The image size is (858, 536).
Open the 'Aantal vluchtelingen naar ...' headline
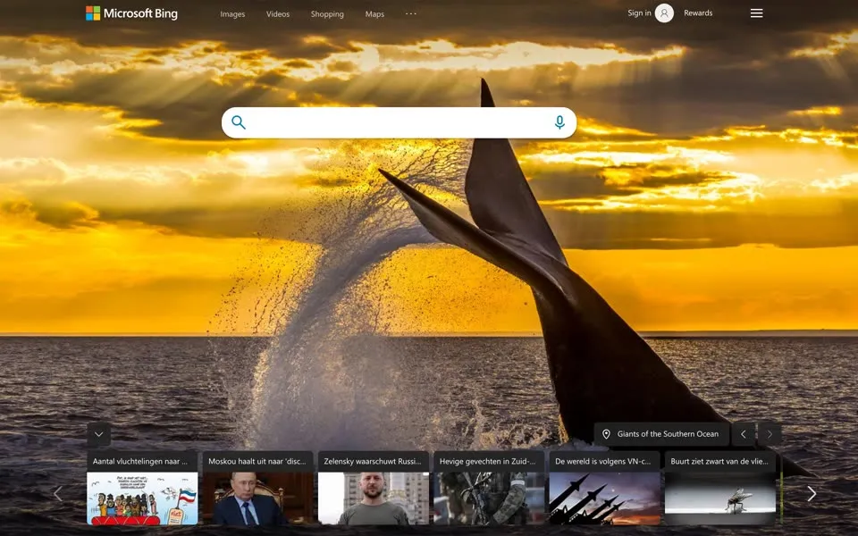(140, 461)
